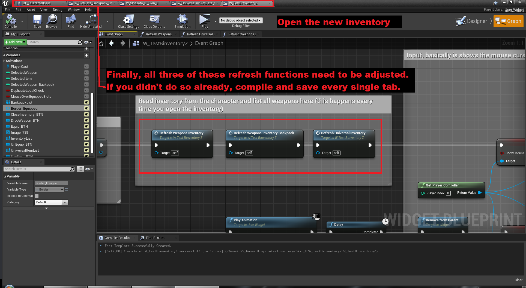Click the Search Details input field
The image size is (526, 288).
pyautogui.click(x=37, y=169)
